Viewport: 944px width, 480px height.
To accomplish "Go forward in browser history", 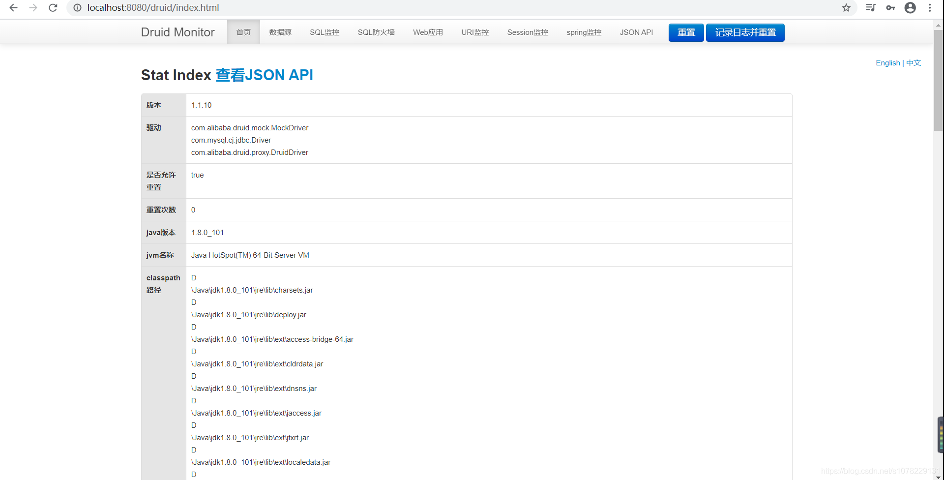I will 33,8.
